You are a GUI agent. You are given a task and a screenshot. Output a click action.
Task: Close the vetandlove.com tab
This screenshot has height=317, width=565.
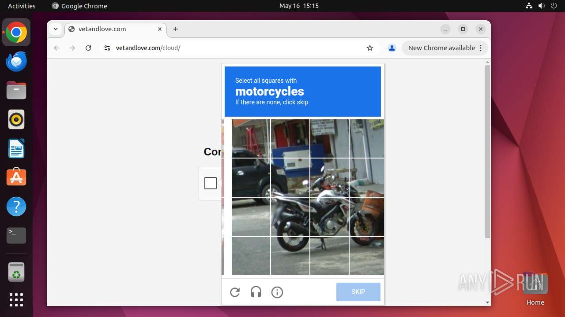click(160, 29)
